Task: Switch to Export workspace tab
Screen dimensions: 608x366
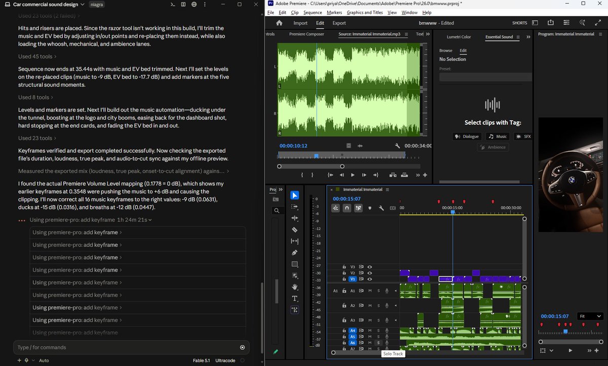Action: point(339,23)
